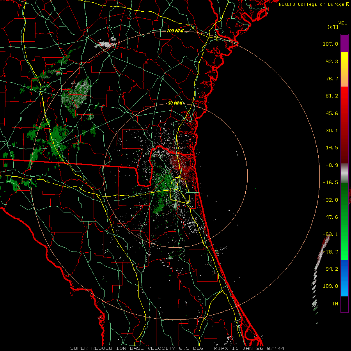The image size is (351, 351).
Task: Click the 92.3 velocity scale value
Action: 332,61
